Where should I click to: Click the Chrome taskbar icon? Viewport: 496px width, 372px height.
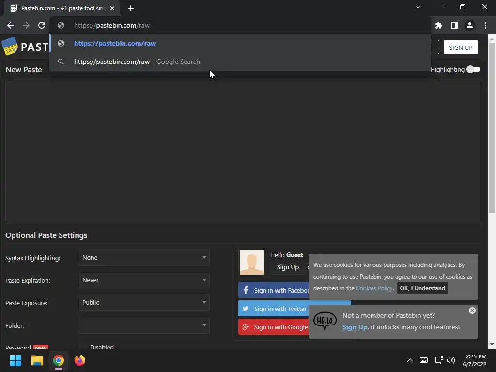[x=58, y=360]
